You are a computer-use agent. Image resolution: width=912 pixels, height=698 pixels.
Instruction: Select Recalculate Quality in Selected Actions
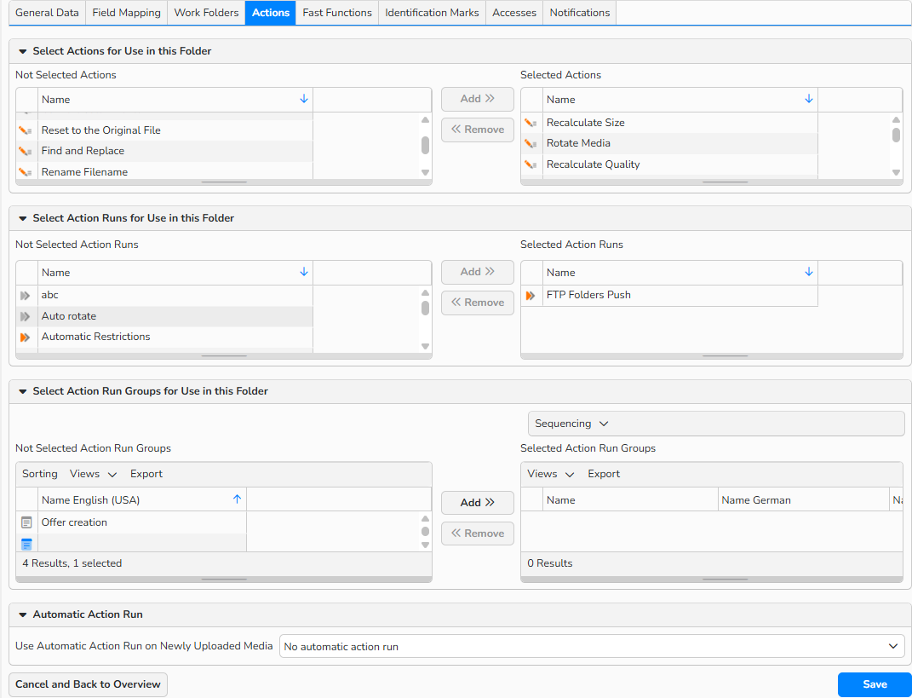(x=669, y=164)
